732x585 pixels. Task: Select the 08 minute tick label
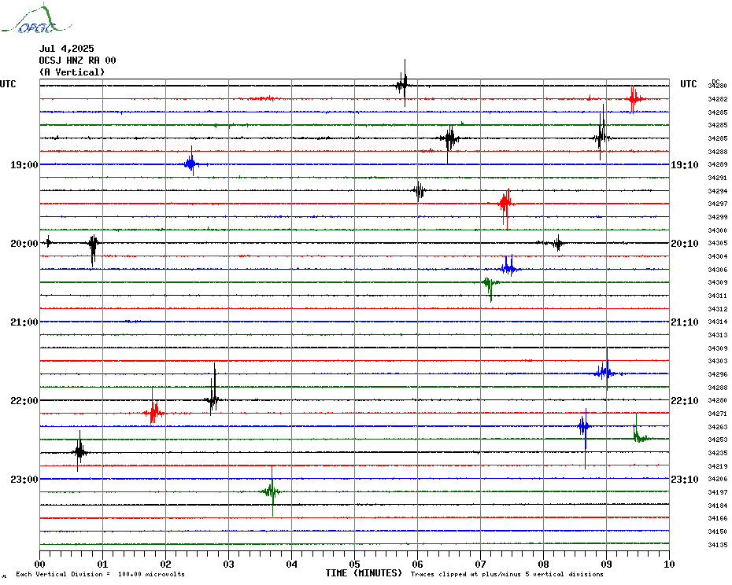(543, 564)
